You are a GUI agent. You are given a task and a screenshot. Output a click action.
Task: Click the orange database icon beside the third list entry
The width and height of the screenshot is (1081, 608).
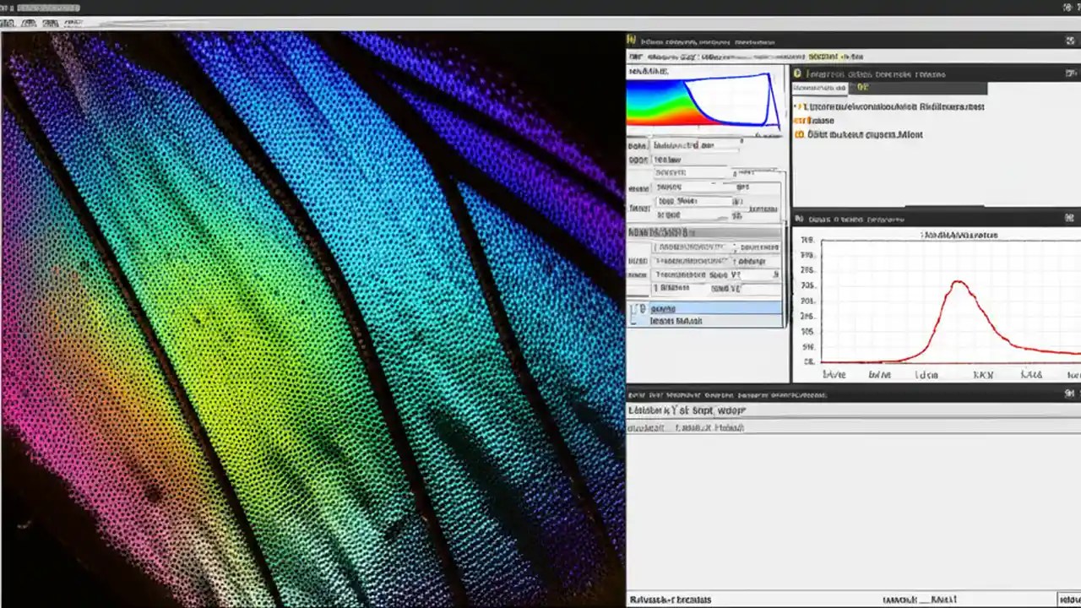(x=800, y=134)
